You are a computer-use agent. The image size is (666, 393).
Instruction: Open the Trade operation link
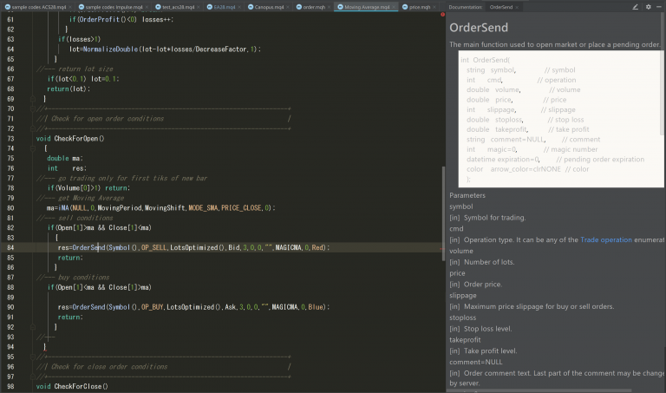pos(606,239)
